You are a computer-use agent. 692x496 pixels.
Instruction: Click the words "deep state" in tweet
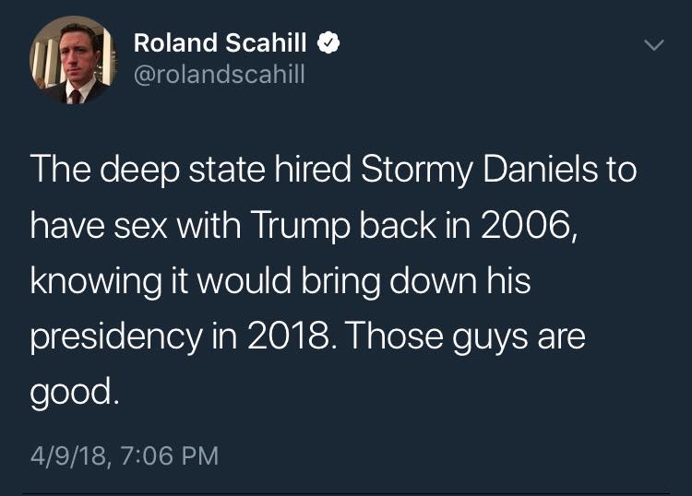tap(173, 171)
